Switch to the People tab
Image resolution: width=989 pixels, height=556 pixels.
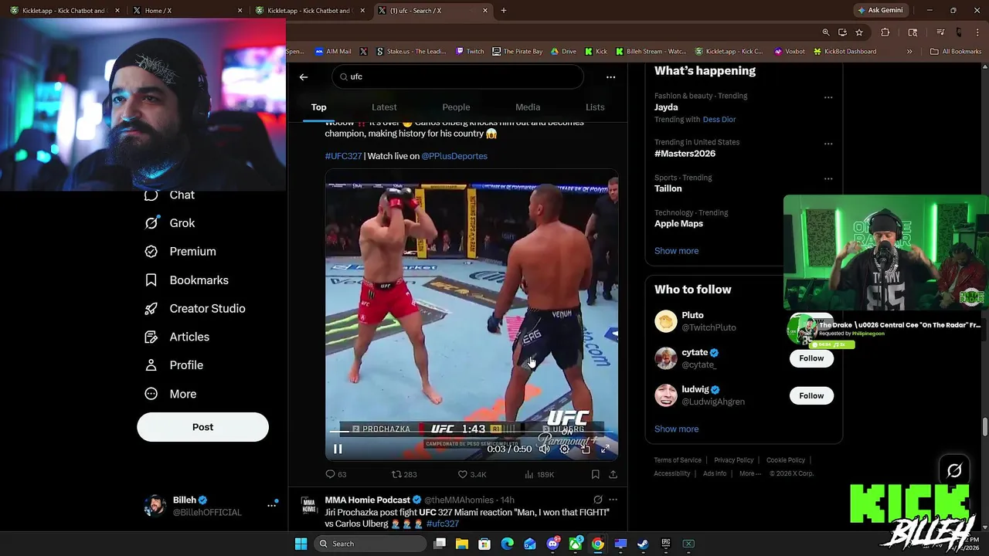pyautogui.click(x=456, y=107)
